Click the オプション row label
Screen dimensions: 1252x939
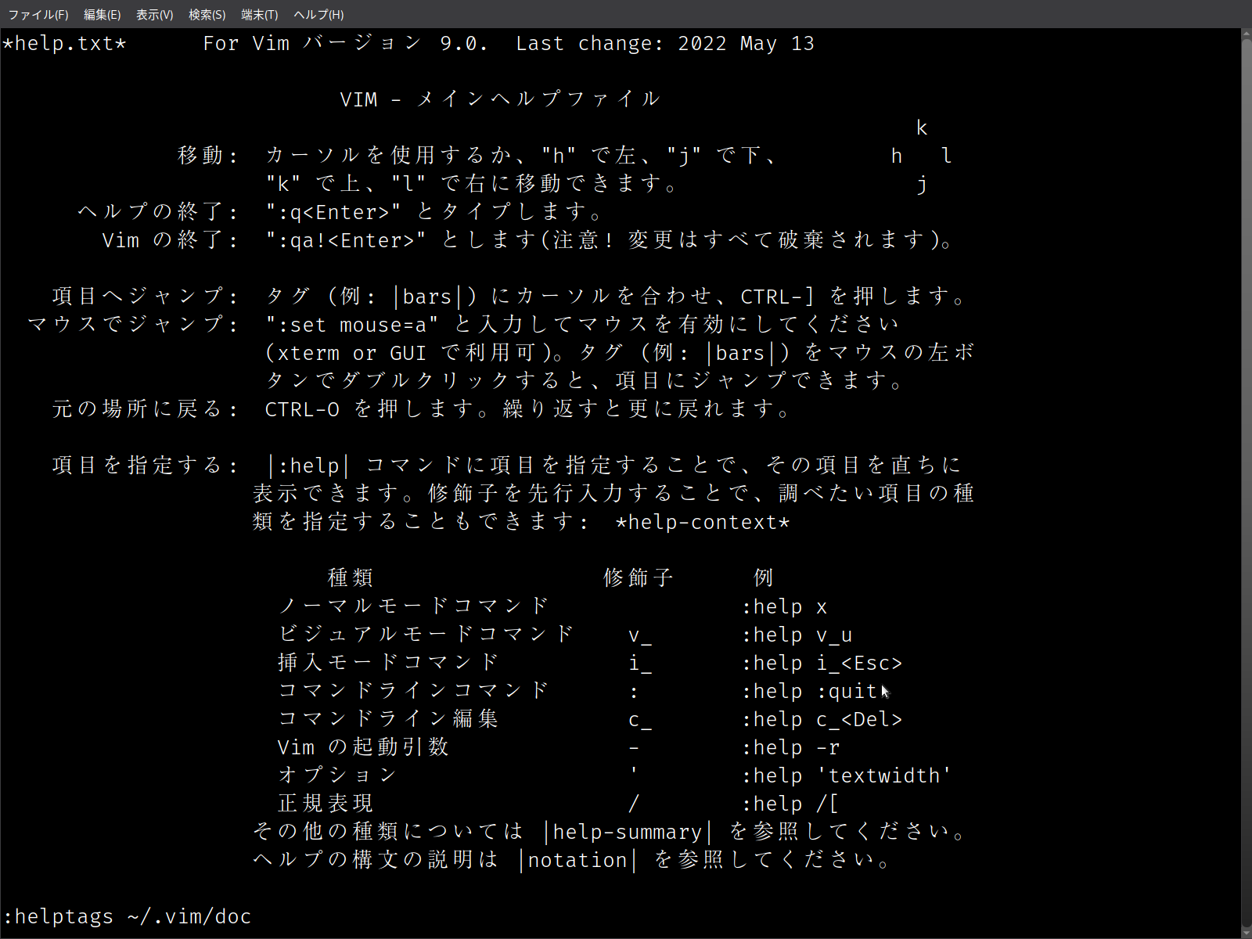point(340,775)
